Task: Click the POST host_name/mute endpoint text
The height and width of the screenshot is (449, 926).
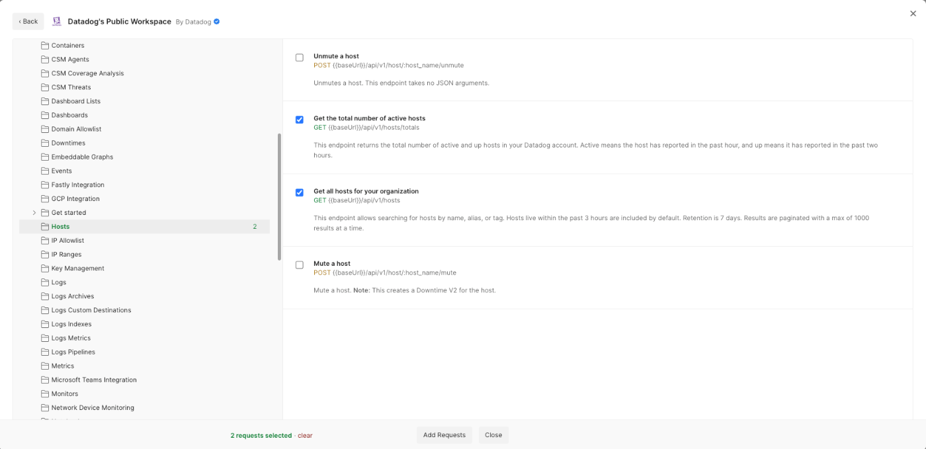Action: (x=385, y=272)
